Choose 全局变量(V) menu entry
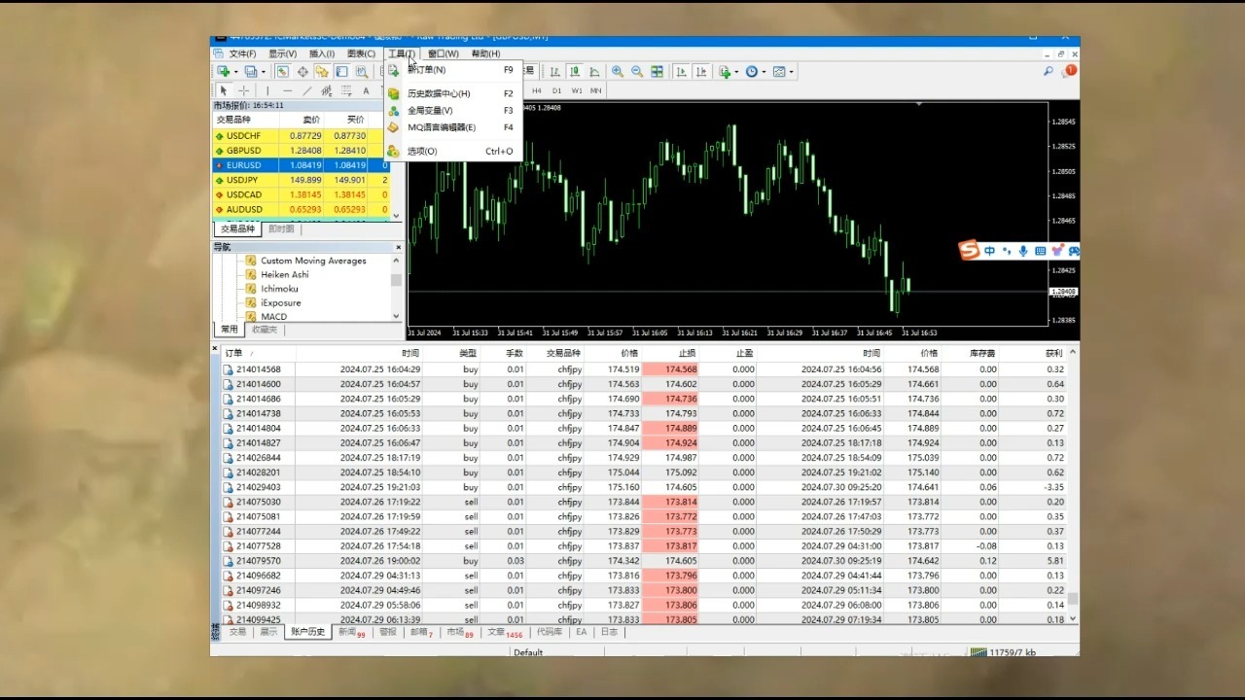This screenshot has width=1245, height=700. pos(454,110)
